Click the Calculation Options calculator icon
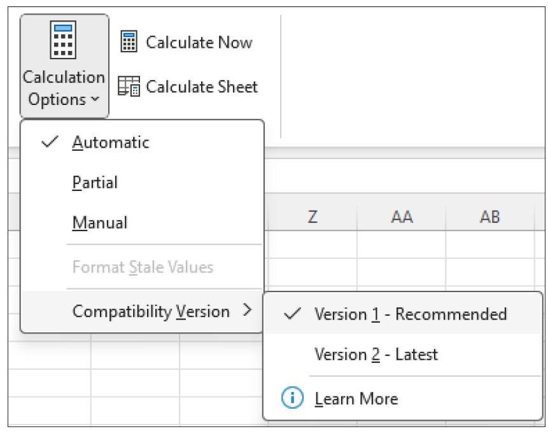The image size is (548, 443). click(x=64, y=41)
